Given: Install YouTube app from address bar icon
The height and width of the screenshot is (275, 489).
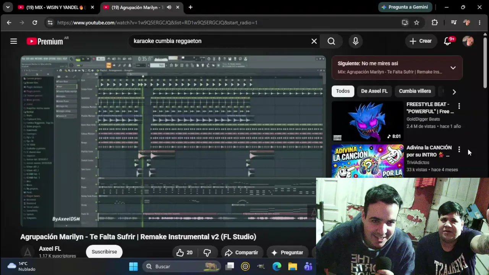Looking at the screenshot, I should coord(405,23).
